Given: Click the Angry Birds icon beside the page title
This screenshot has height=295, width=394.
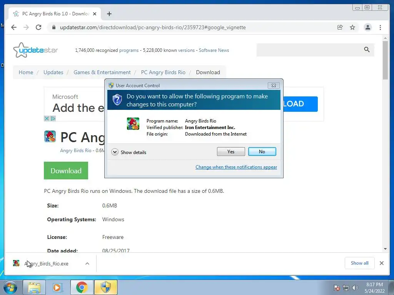Looking at the screenshot, I should click(x=50, y=136).
